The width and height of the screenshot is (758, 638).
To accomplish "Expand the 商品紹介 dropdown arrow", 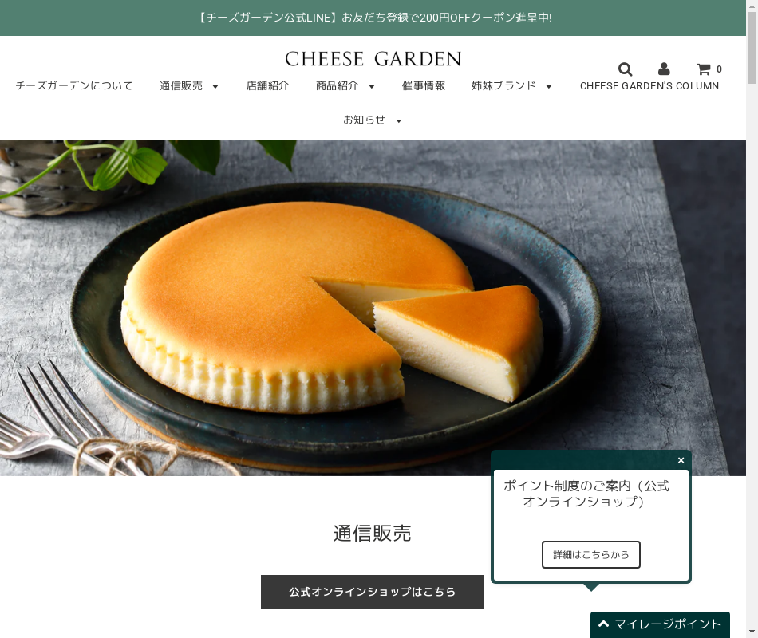I will point(371,87).
